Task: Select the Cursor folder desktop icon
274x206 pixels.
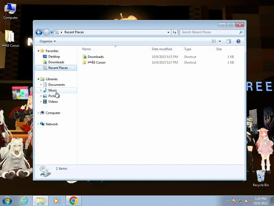Action: tap(10, 39)
